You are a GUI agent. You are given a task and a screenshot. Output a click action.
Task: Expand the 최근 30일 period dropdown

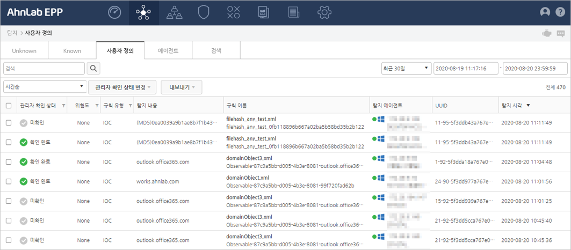coord(406,69)
